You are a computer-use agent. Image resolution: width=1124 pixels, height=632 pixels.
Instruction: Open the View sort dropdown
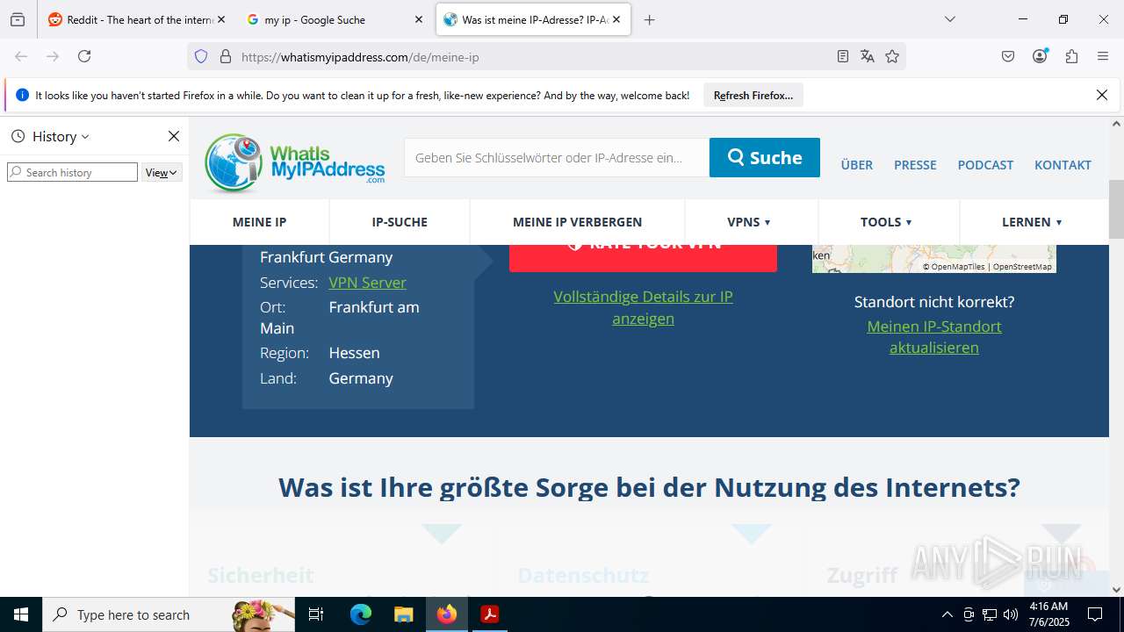(162, 172)
